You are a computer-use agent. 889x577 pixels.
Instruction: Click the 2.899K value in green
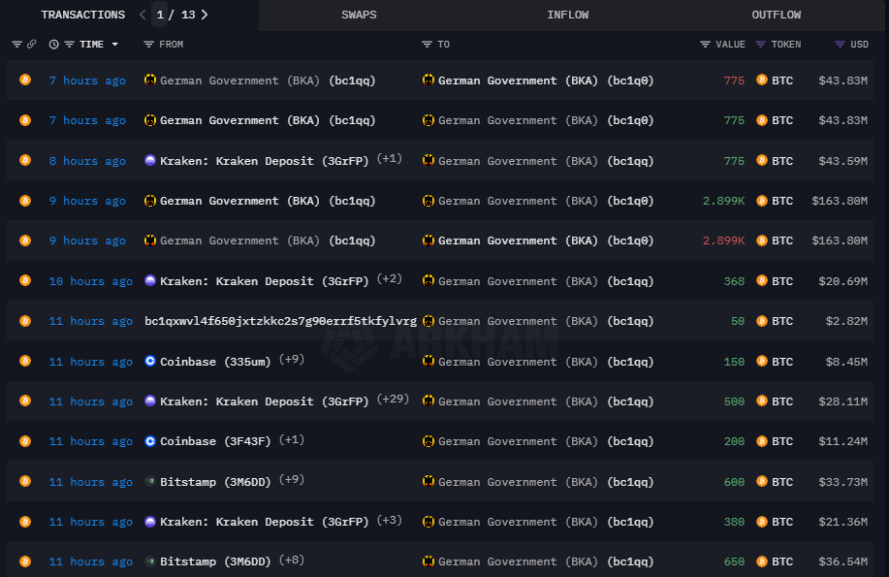[723, 201]
